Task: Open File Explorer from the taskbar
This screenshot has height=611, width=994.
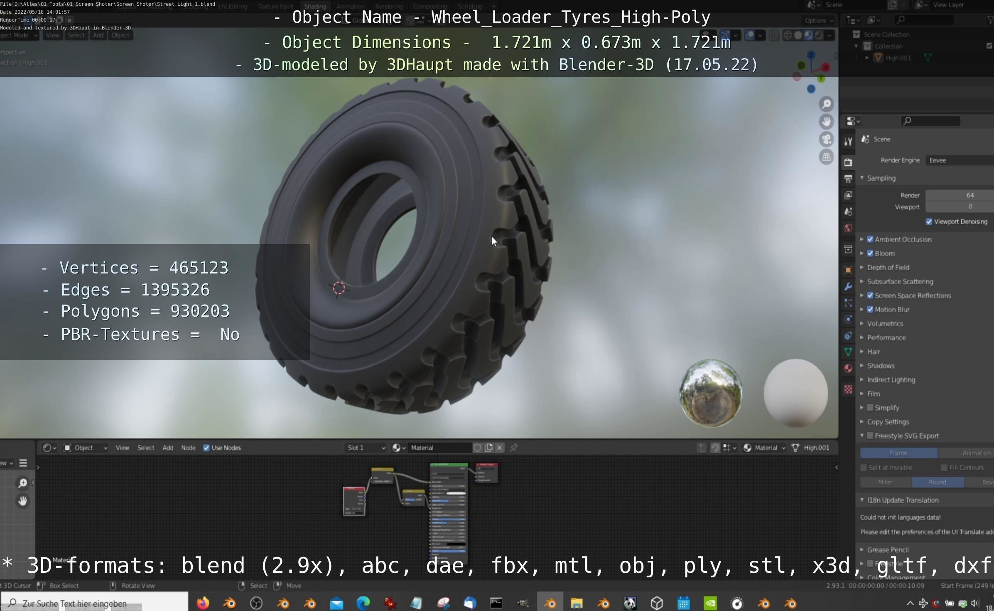Action: click(x=577, y=603)
